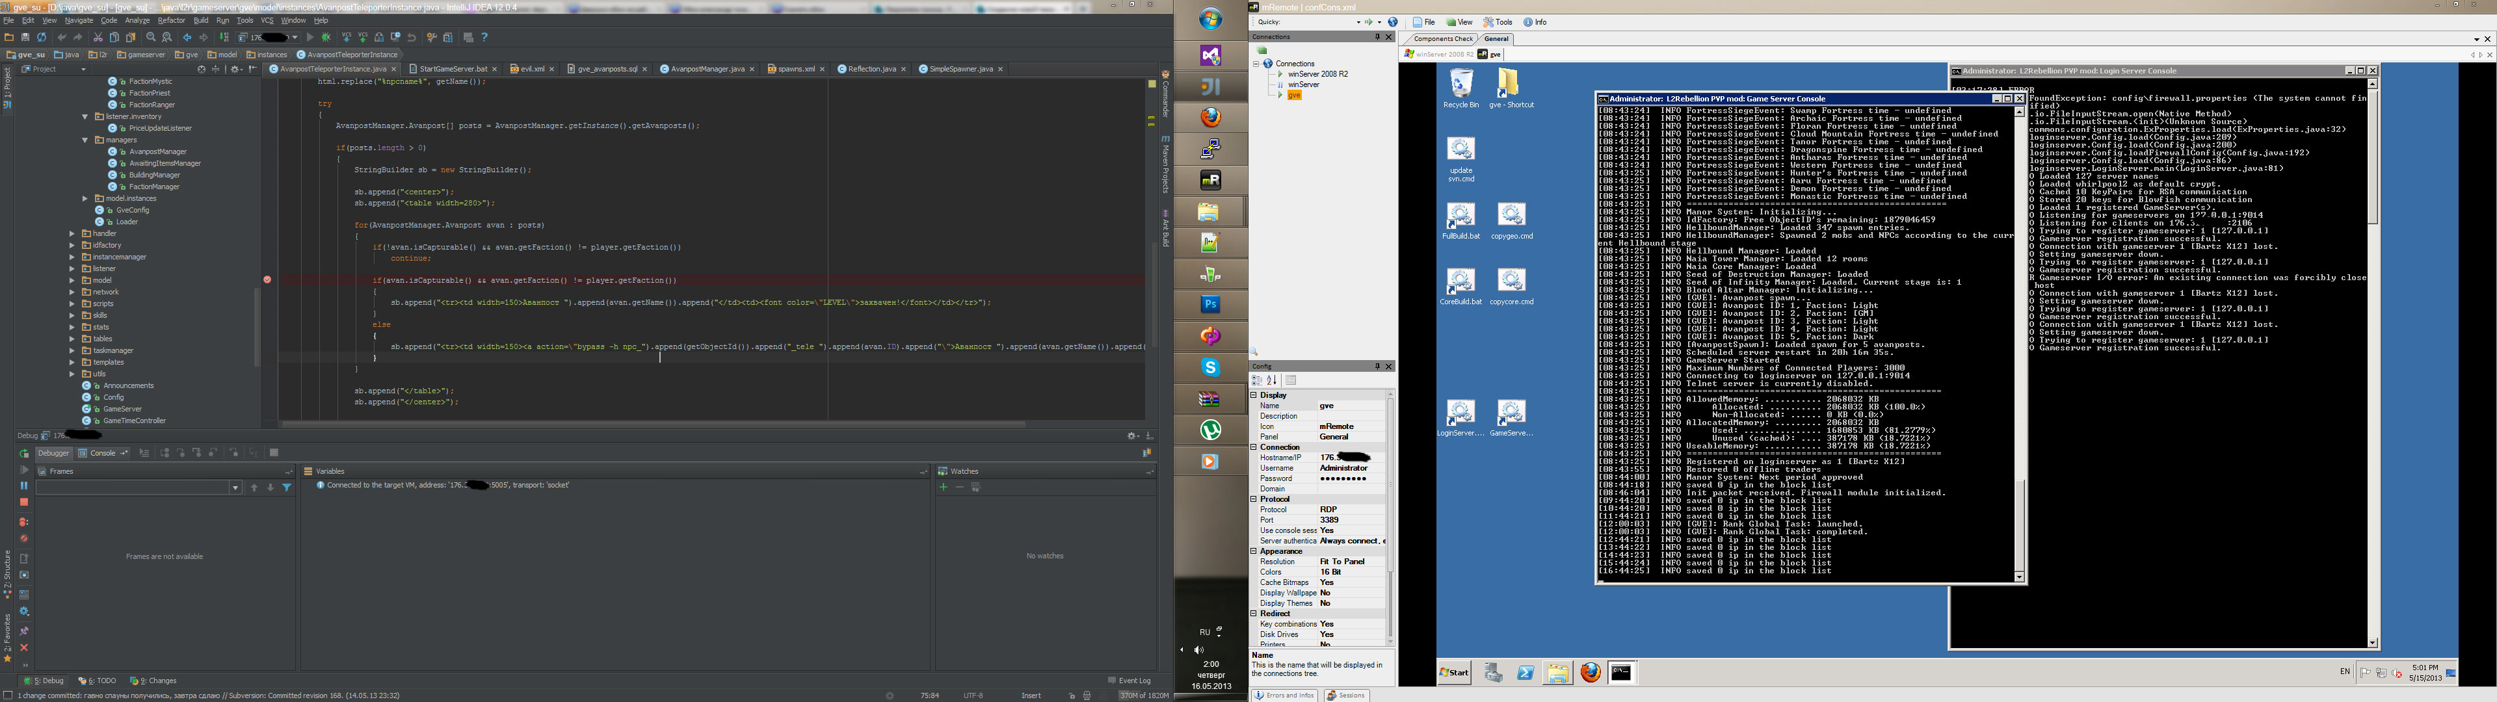2497x702 pixels.
Task: Click Synchronize icon in IntelliJ toolbar
Action: click(x=42, y=38)
